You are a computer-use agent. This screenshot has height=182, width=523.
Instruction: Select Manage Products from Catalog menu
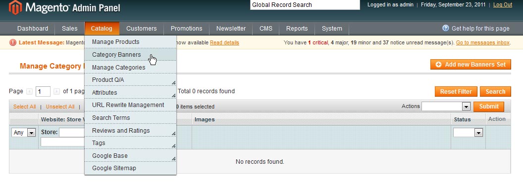click(x=130, y=42)
